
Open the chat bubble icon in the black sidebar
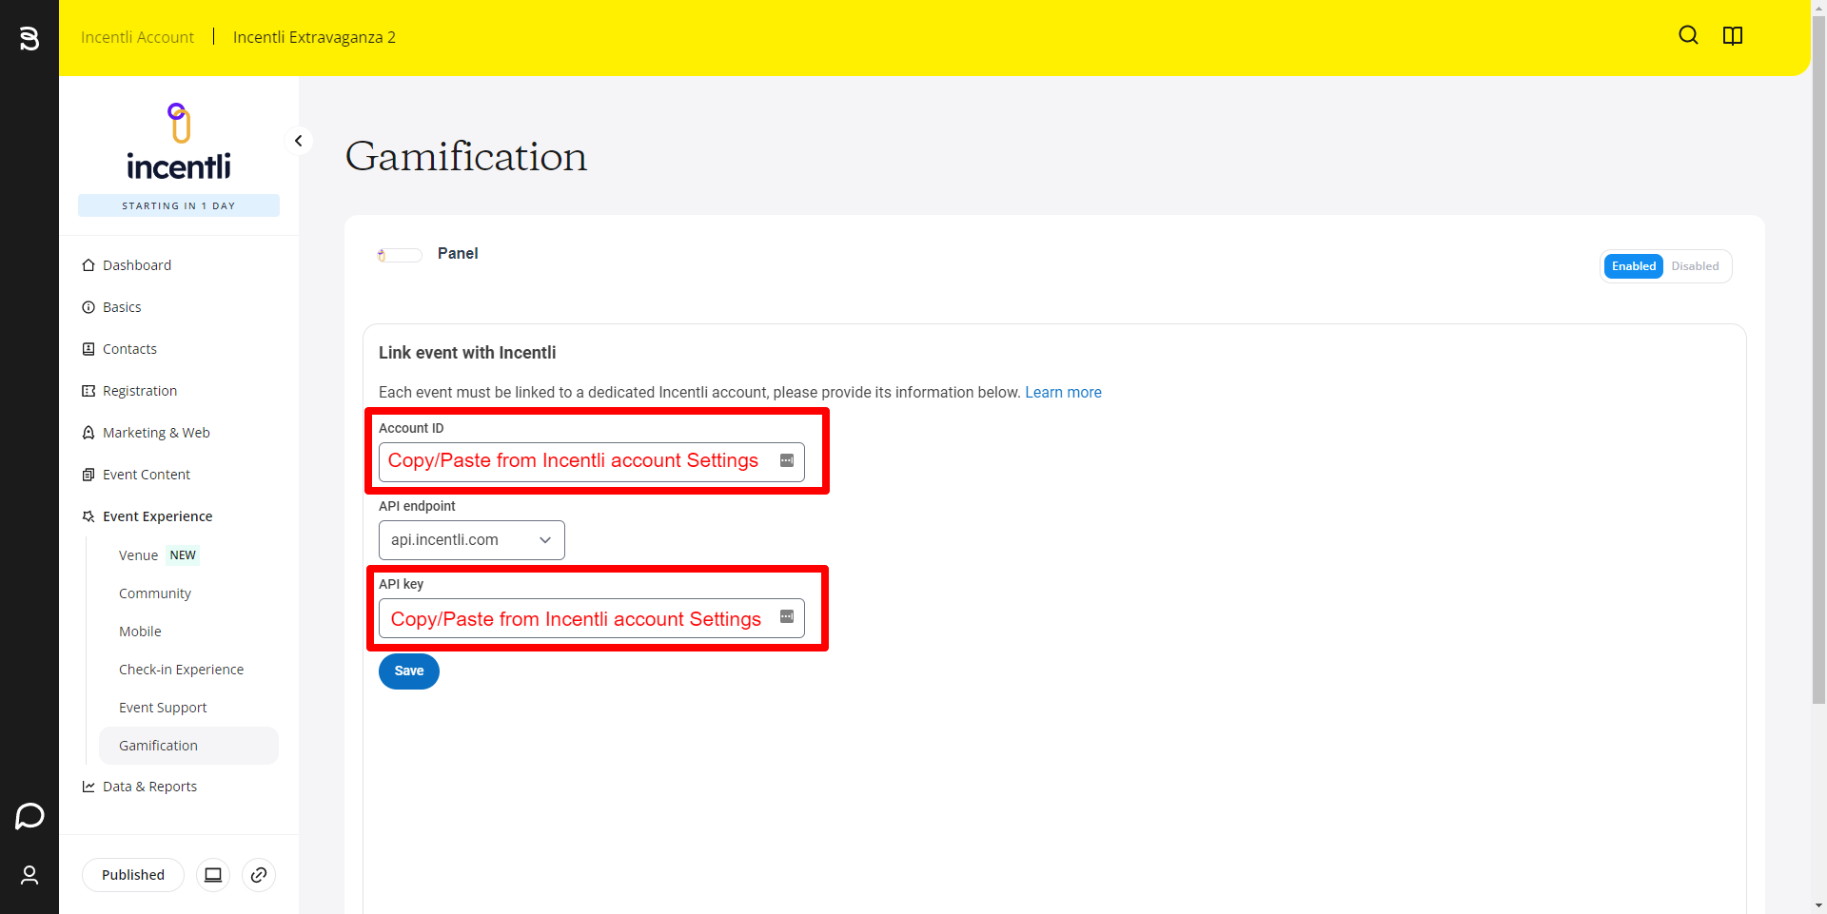point(29,815)
